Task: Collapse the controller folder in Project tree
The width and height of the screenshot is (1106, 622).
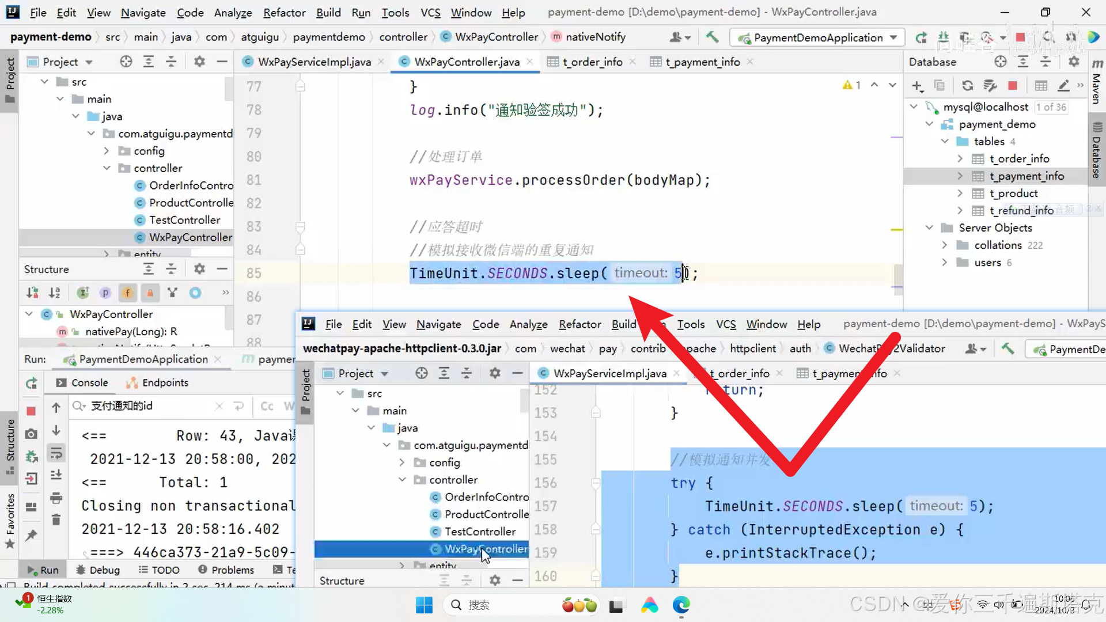Action: (x=107, y=168)
